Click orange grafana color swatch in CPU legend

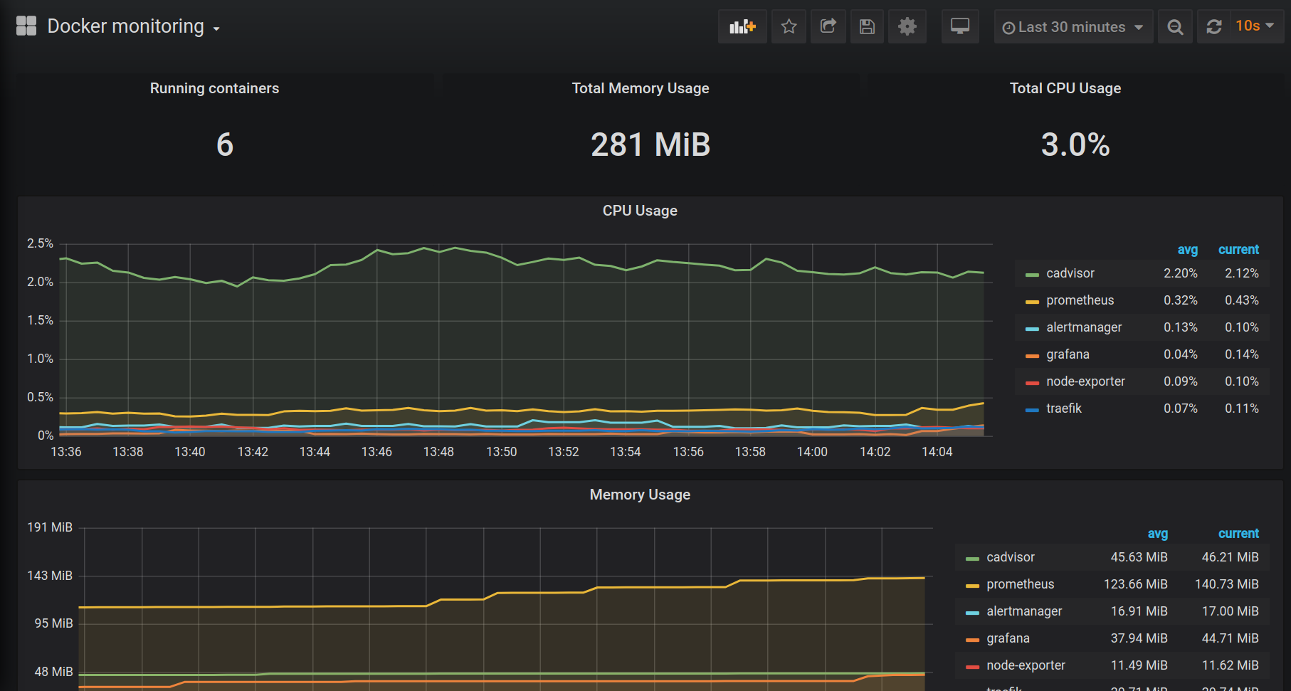tap(1032, 356)
